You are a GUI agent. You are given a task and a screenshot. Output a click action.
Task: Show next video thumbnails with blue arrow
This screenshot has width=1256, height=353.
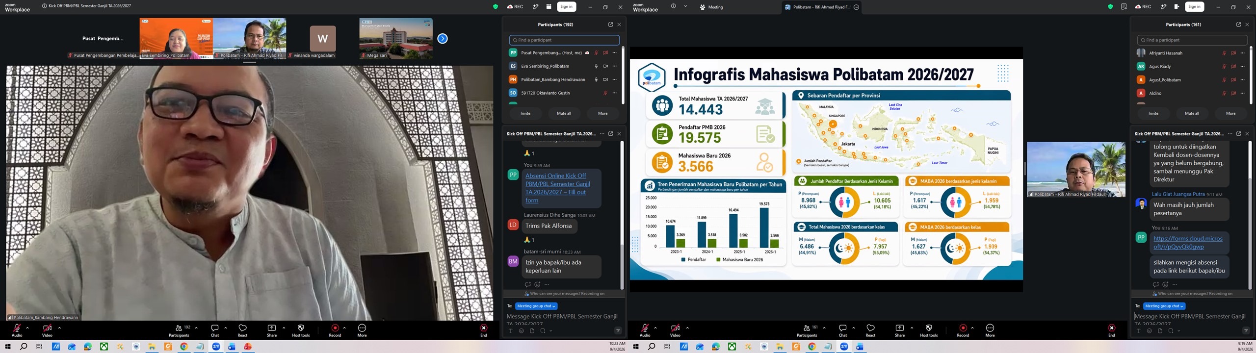(x=443, y=39)
